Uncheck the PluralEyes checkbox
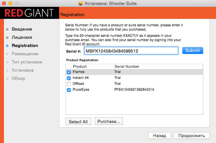 [69, 90]
